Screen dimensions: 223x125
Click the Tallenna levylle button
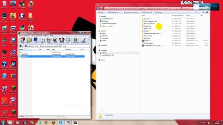[147, 12]
